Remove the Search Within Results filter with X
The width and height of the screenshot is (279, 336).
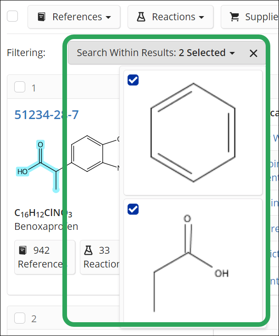pos(253,53)
